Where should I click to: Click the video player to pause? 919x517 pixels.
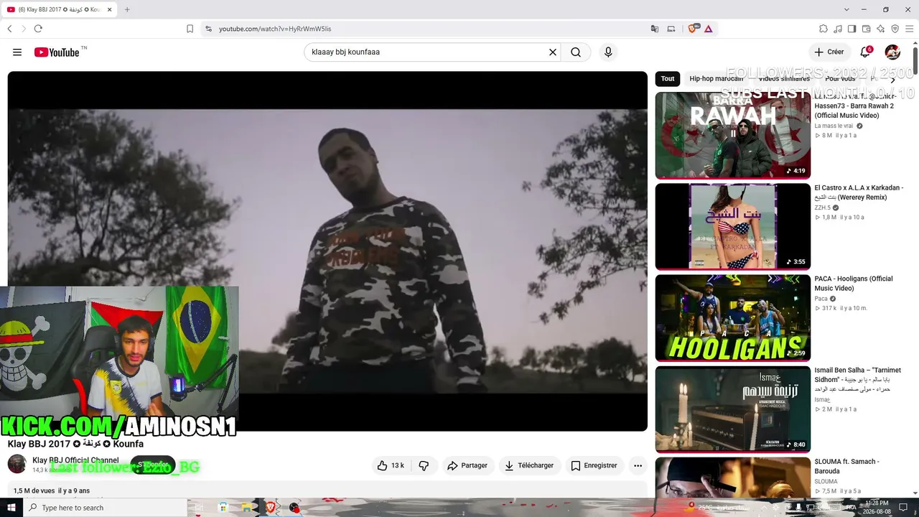click(x=327, y=251)
